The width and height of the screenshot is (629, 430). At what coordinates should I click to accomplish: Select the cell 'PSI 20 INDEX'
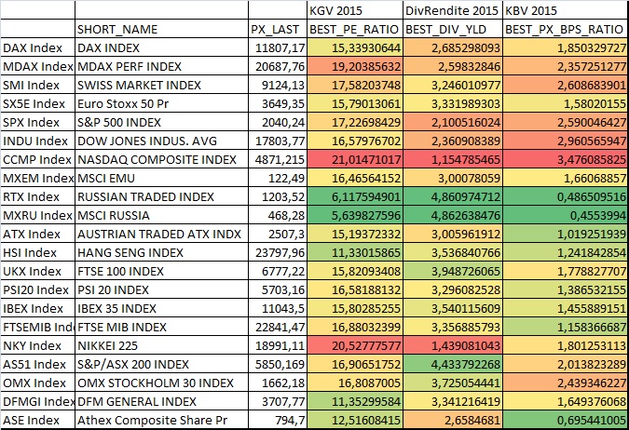click(161, 289)
